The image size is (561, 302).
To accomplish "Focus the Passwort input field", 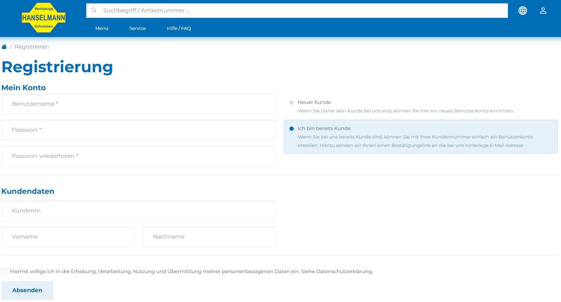I will click(138, 130).
